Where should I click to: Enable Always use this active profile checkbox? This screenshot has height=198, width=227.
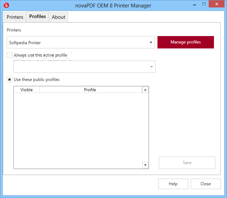(x=10, y=55)
